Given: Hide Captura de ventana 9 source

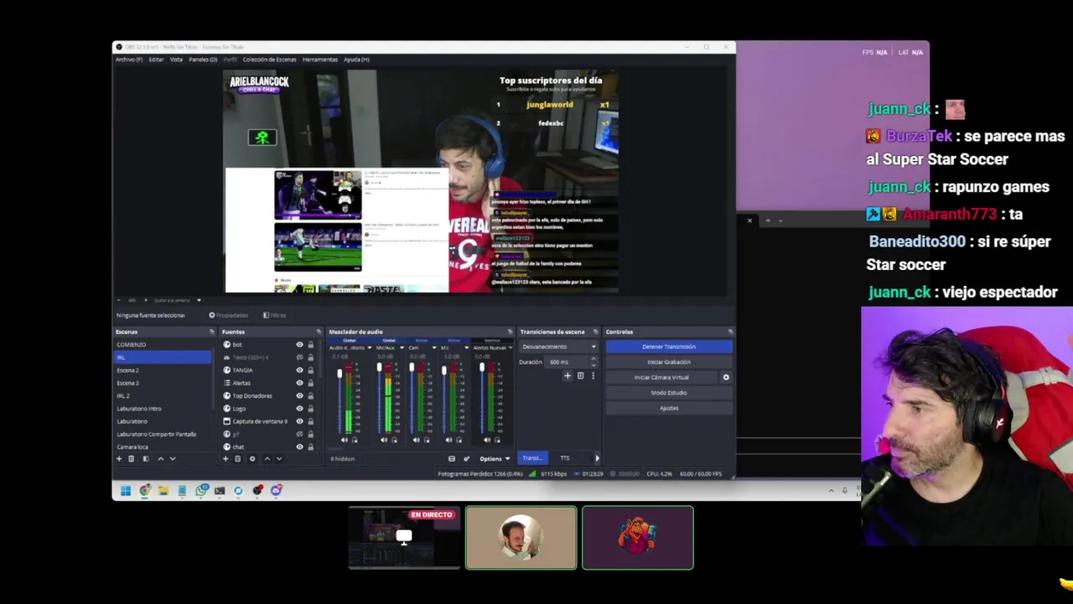Looking at the screenshot, I should (299, 421).
